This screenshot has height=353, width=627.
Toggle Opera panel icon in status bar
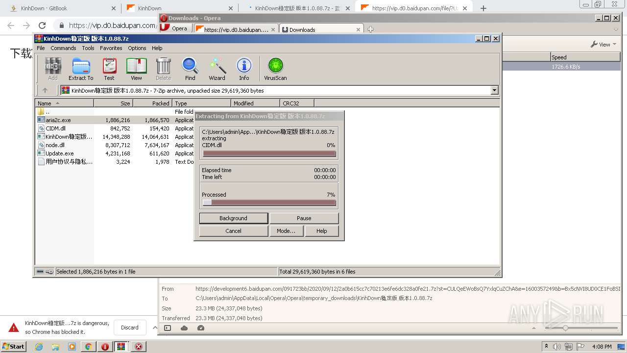tap(168, 328)
